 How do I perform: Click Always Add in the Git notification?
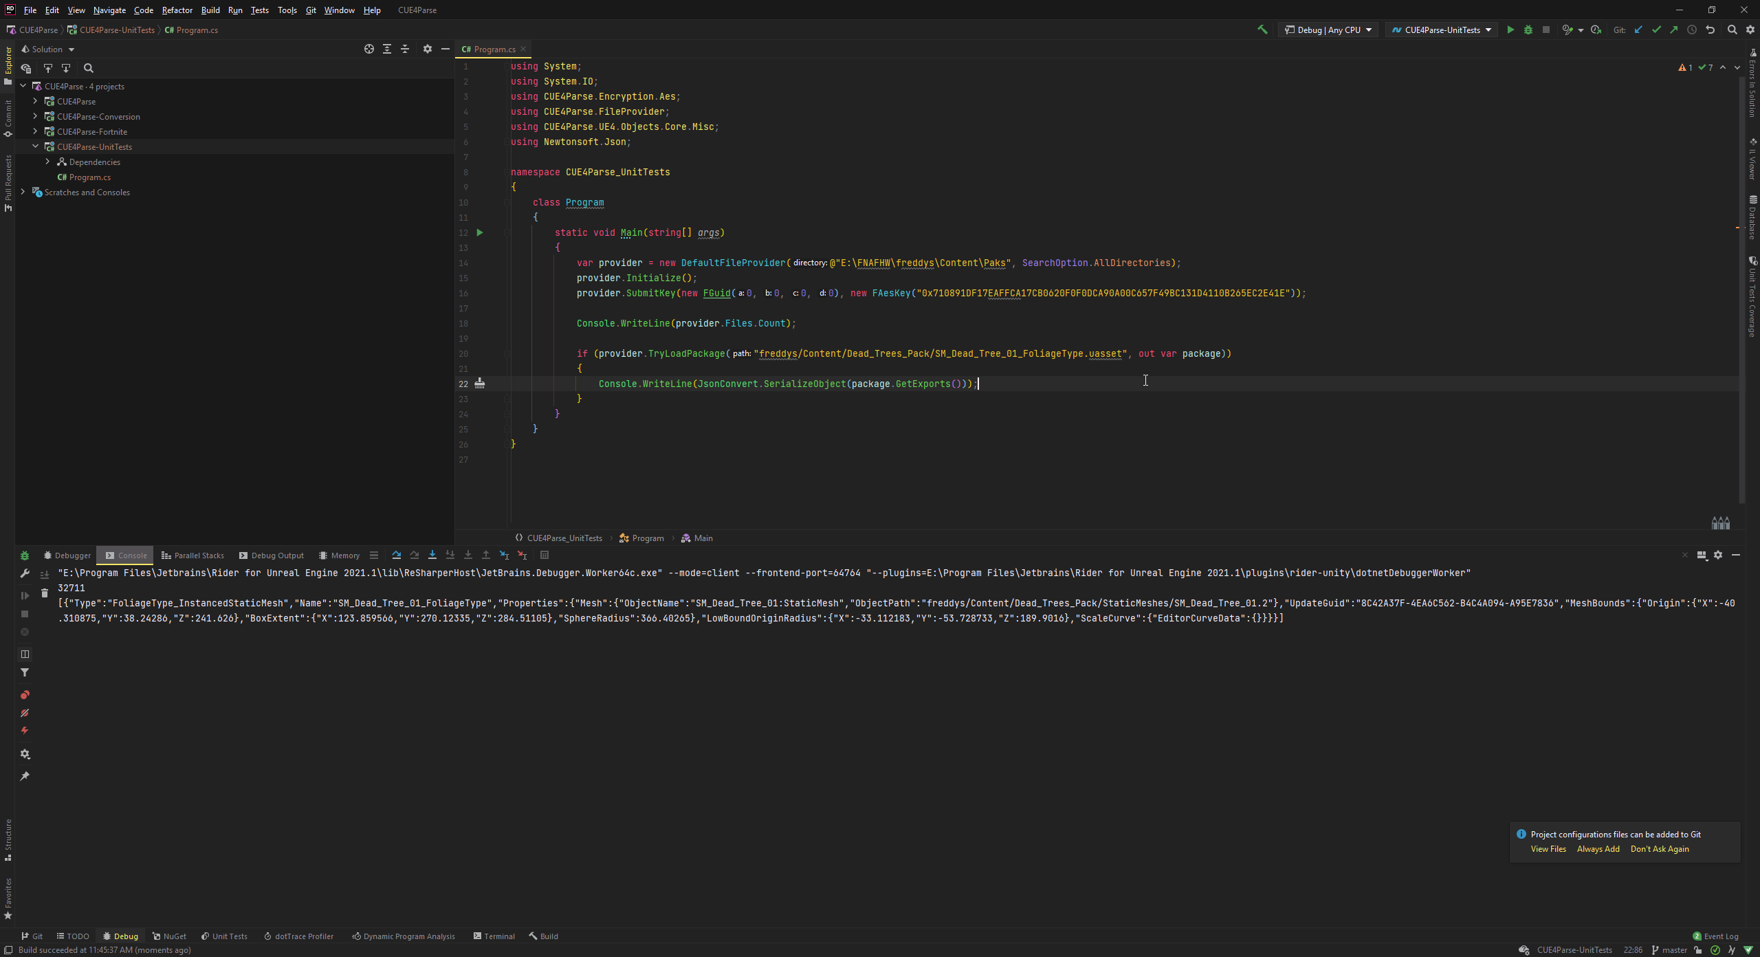[x=1597, y=848]
